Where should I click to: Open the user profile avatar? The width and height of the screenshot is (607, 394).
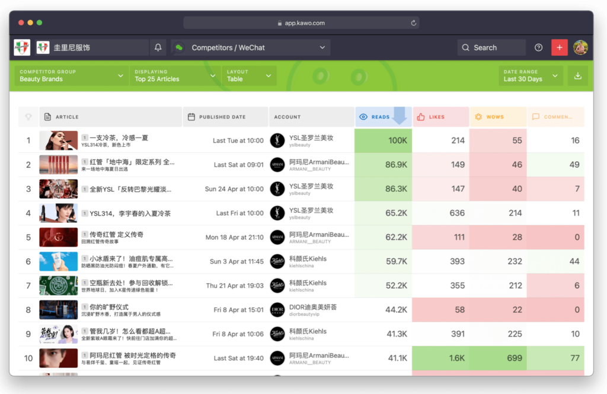(580, 47)
